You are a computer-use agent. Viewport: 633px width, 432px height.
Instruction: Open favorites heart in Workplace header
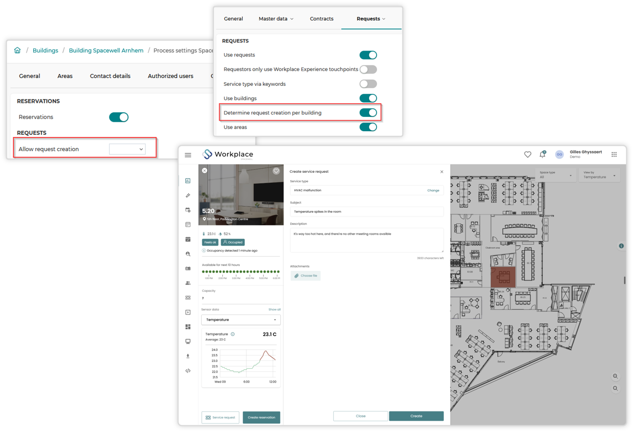528,154
